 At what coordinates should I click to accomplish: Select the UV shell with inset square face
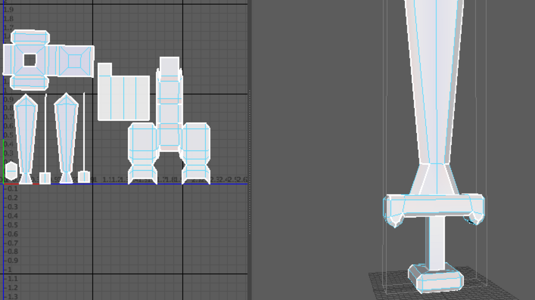click(x=75, y=61)
